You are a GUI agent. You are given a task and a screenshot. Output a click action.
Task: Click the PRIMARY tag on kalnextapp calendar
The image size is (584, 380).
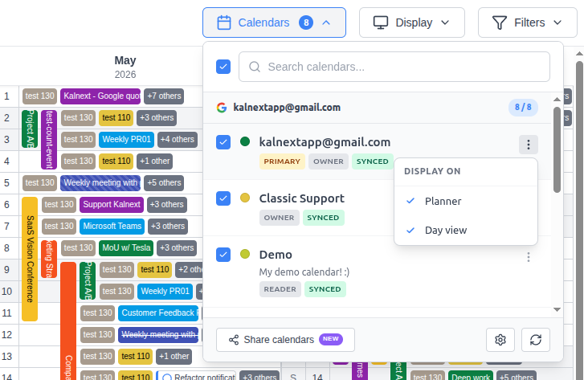[x=282, y=161]
